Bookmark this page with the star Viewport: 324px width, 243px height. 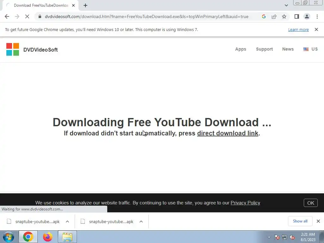tap(284, 16)
